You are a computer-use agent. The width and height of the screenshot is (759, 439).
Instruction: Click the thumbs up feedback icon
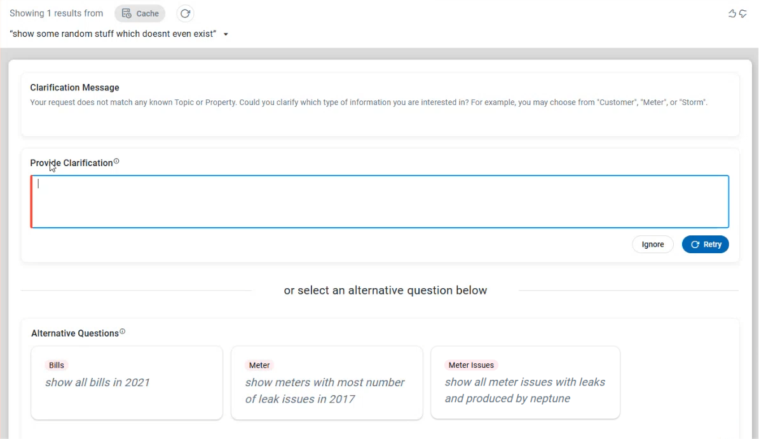tap(732, 13)
